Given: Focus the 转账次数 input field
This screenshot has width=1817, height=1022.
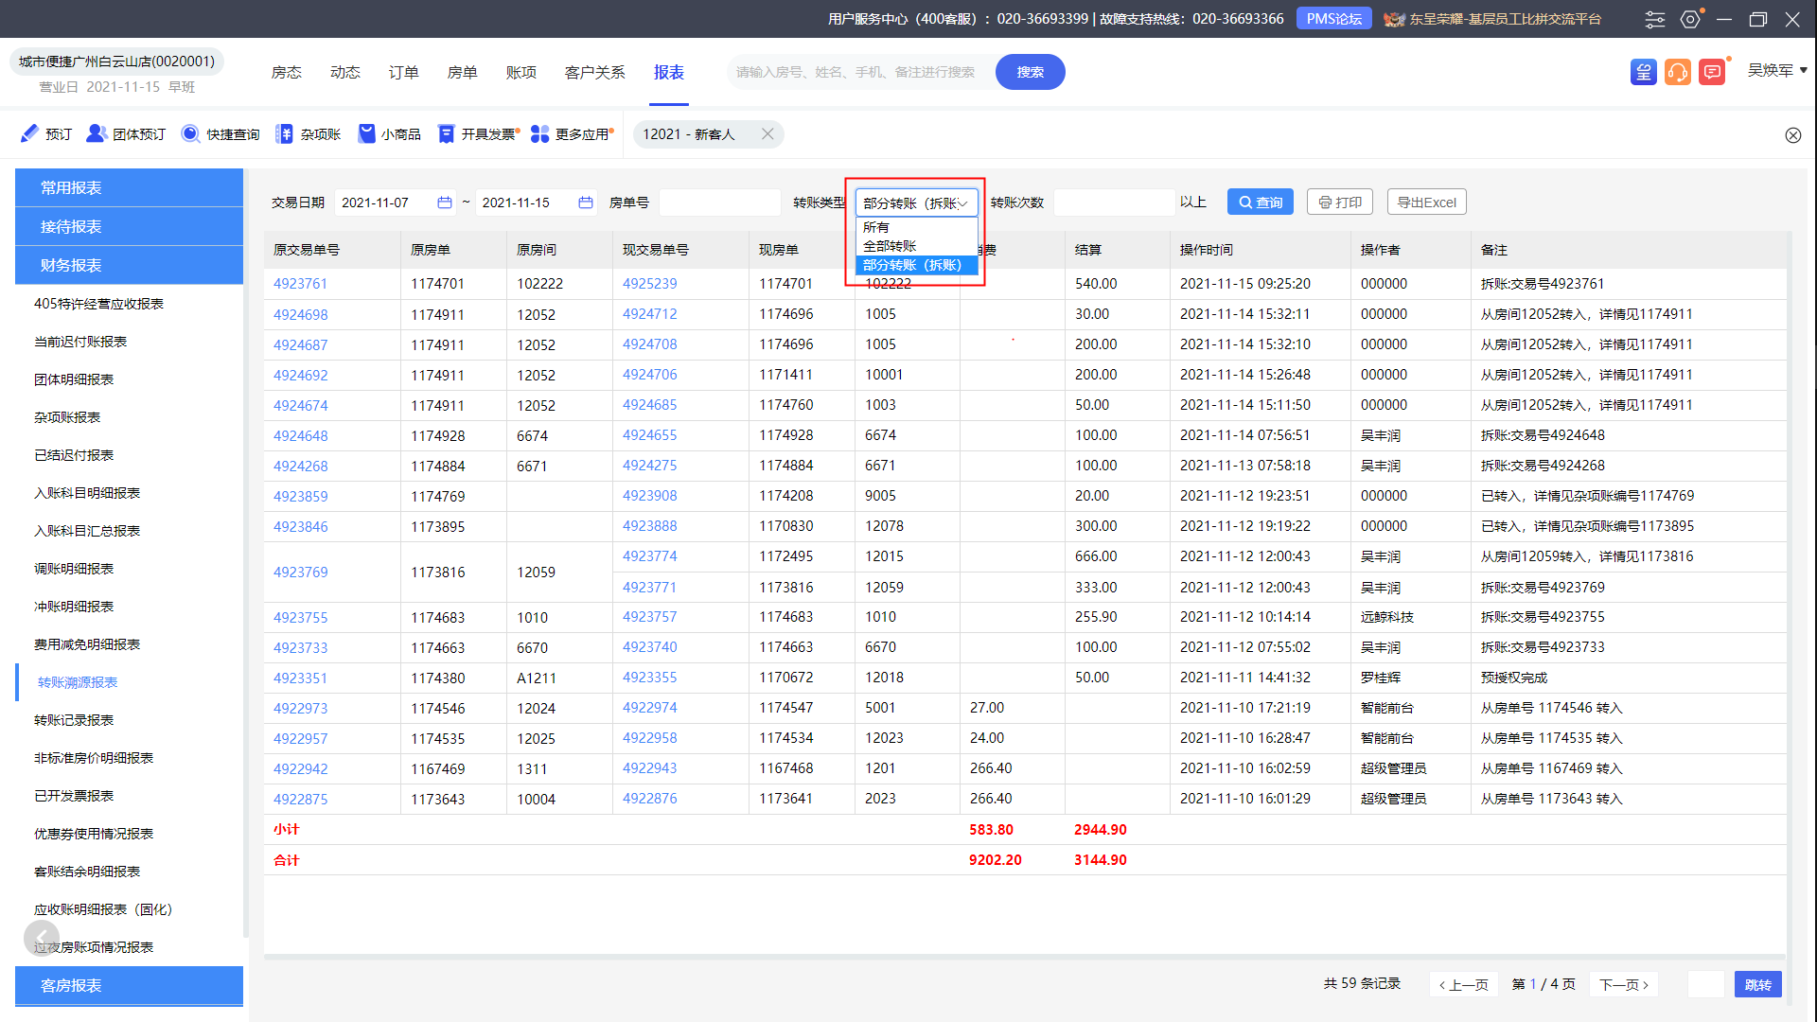Looking at the screenshot, I should point(1114,203).
